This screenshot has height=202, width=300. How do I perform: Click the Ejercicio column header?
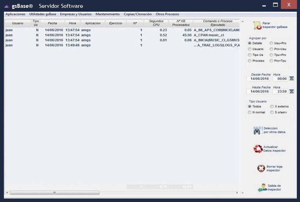(x=116, y=23)
